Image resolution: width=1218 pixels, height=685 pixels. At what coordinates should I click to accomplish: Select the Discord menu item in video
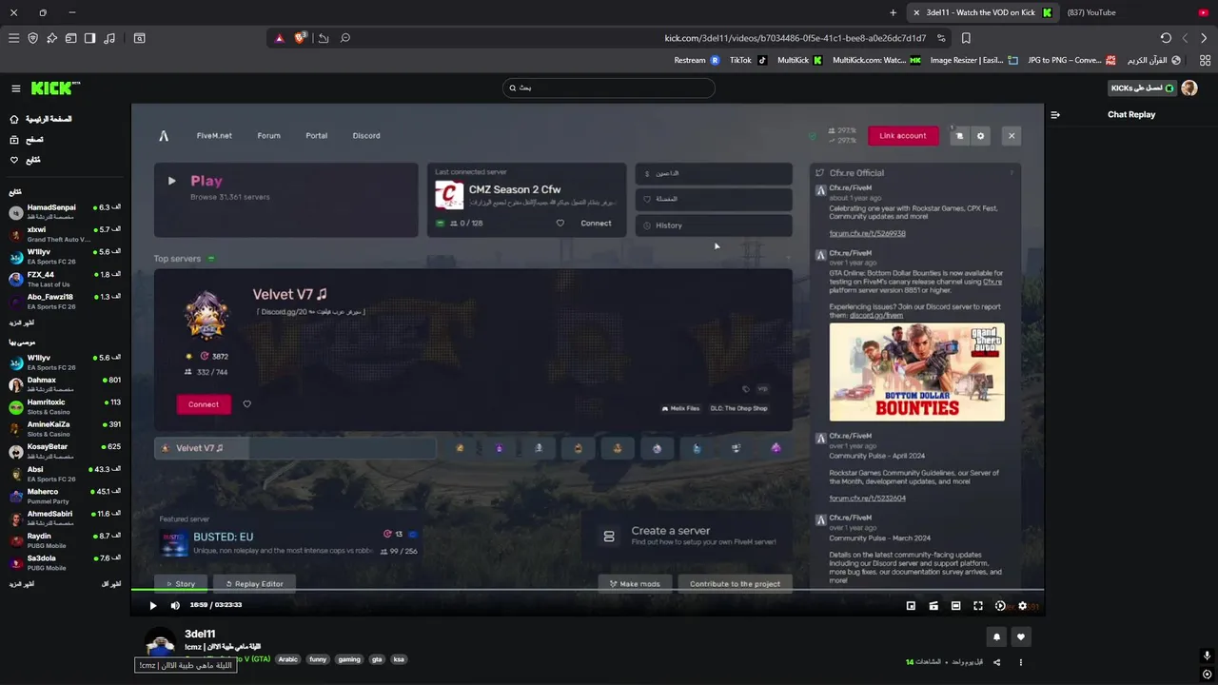pos(366,136)
